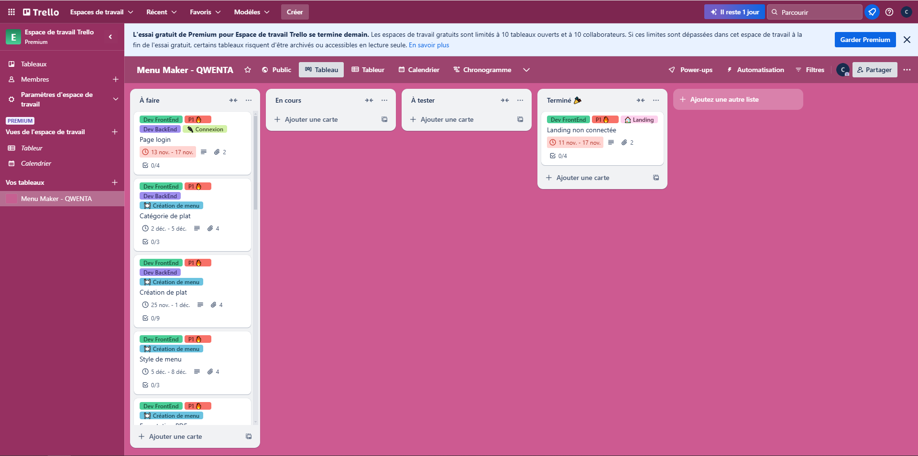The width and height of the screenshot is (918, 456).
Task: Click the card template icon in En cours
Action: coord(384,119)
